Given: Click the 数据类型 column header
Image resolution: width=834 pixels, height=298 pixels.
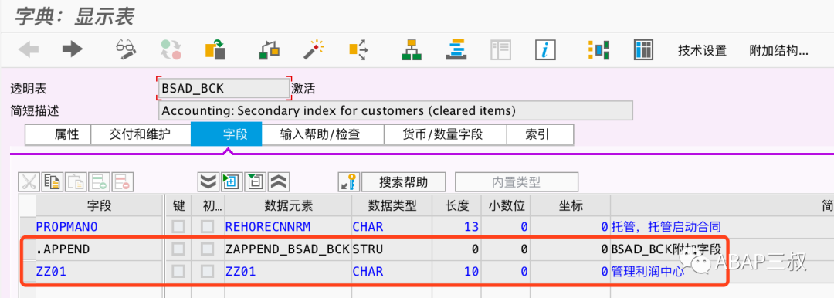Looking at the screenshot, I should point(392,205).
